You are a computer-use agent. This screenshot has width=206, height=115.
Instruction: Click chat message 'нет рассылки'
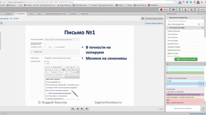click(185, 89)
